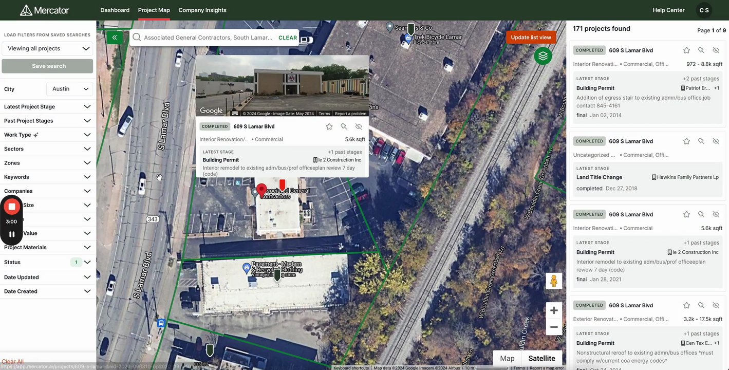
Task: Click Update list view button
Action: click(x=531, y=38)
